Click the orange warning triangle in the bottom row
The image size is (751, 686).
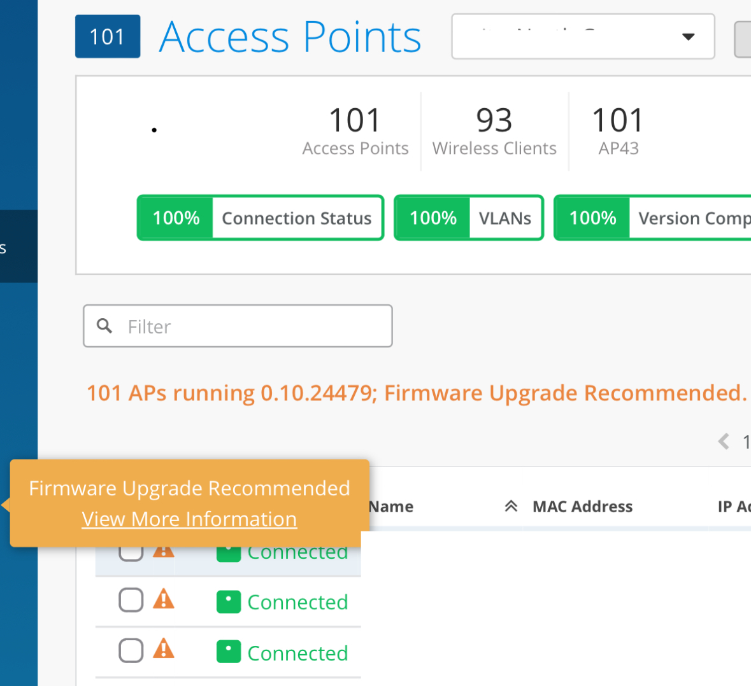[164, 649]
